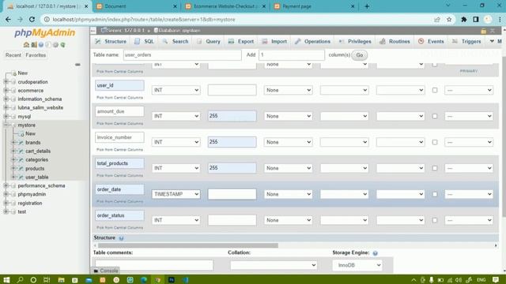The image size is (506, 284).
Task: Open File Explorer from taskbar
Action: click(x=62, y=280)
